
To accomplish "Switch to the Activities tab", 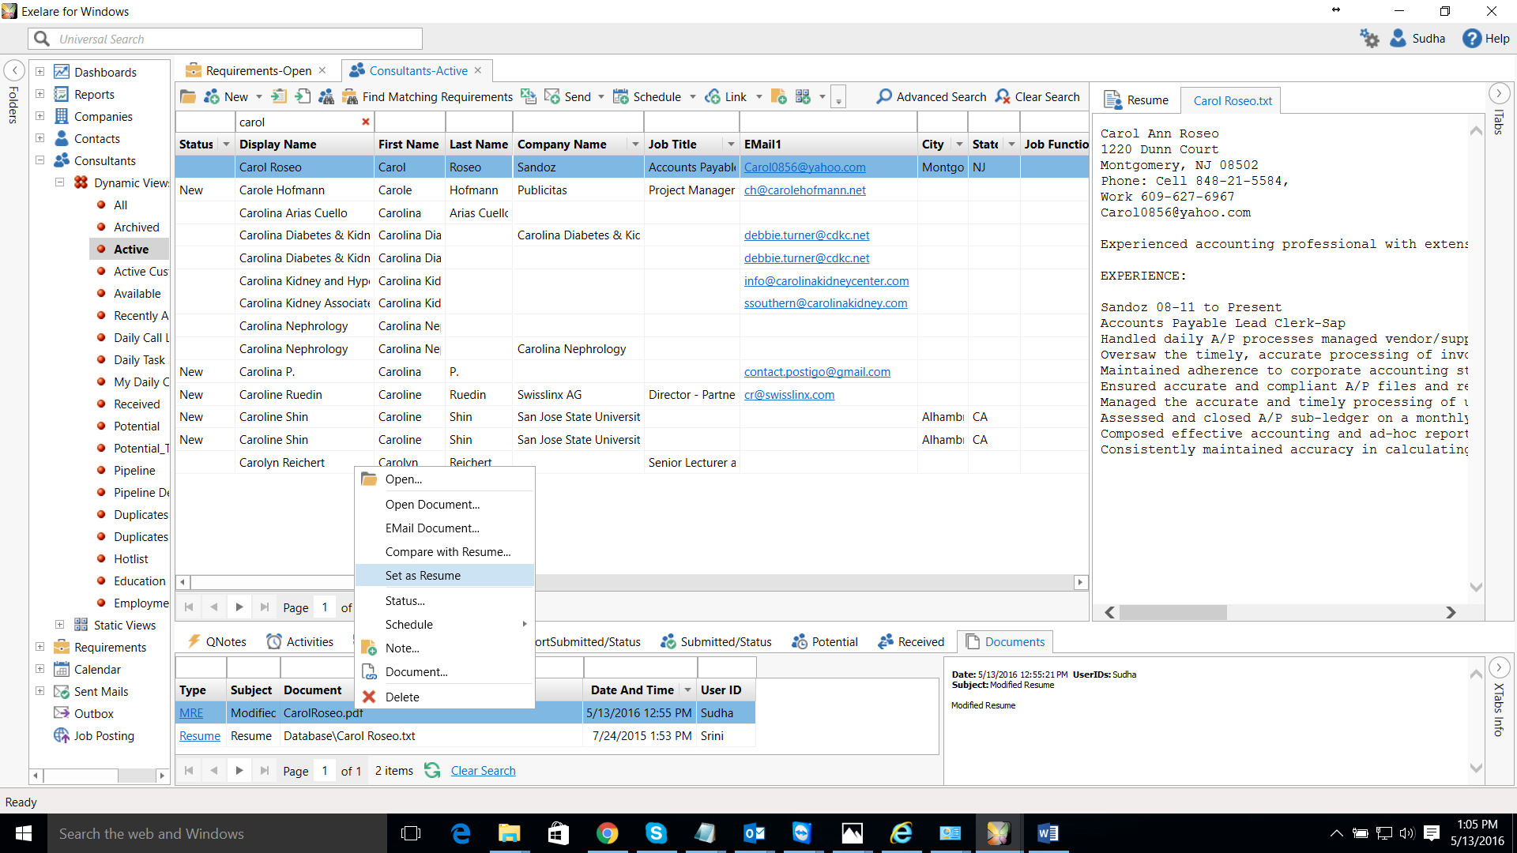I will (300, 642).
